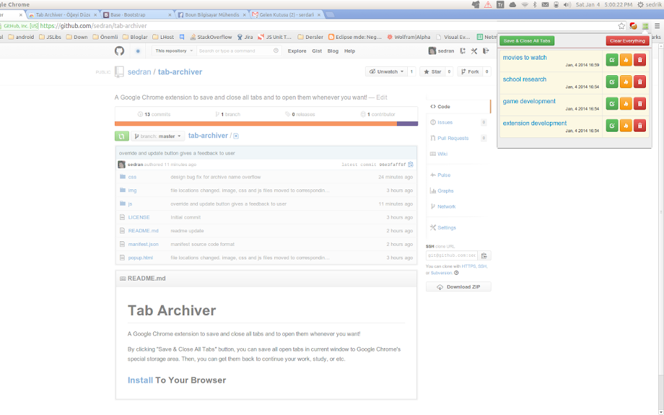The image size is (664, 415).
Task: Open the StackOverflow bookmark
Action: tap(211, 37)
